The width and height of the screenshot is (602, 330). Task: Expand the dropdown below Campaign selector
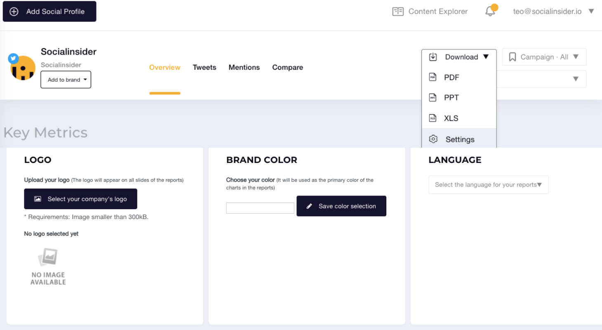[576, 79]
